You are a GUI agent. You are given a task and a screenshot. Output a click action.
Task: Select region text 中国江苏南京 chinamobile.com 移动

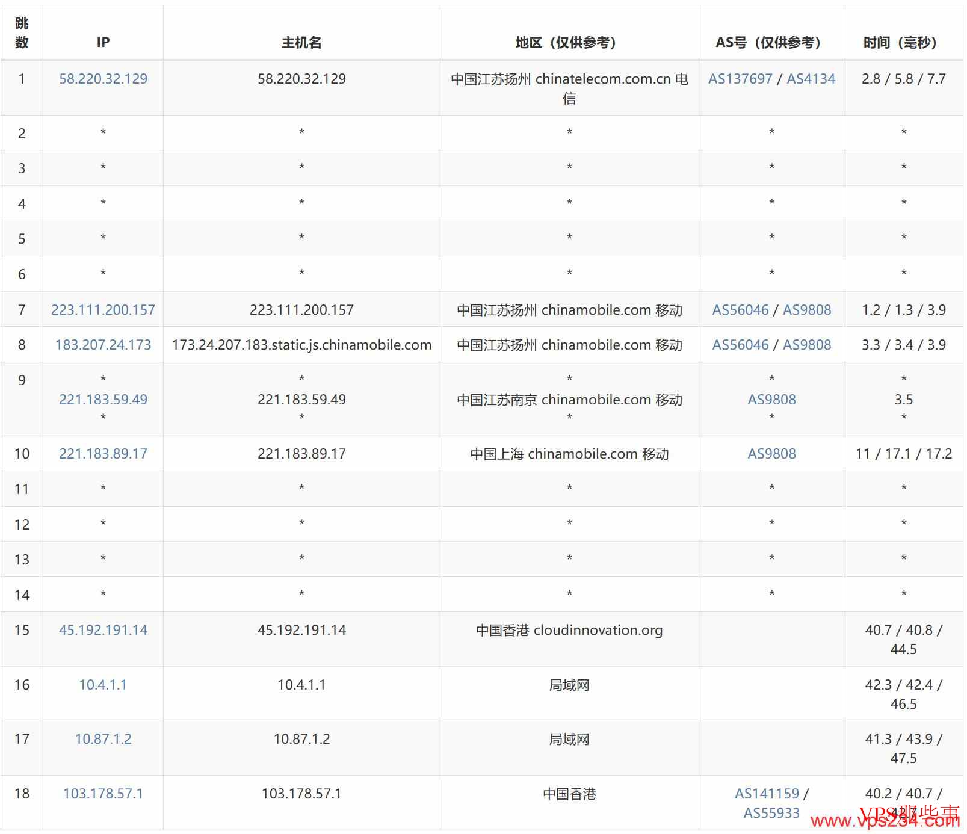pyautogui.click(x=569, y=400)
